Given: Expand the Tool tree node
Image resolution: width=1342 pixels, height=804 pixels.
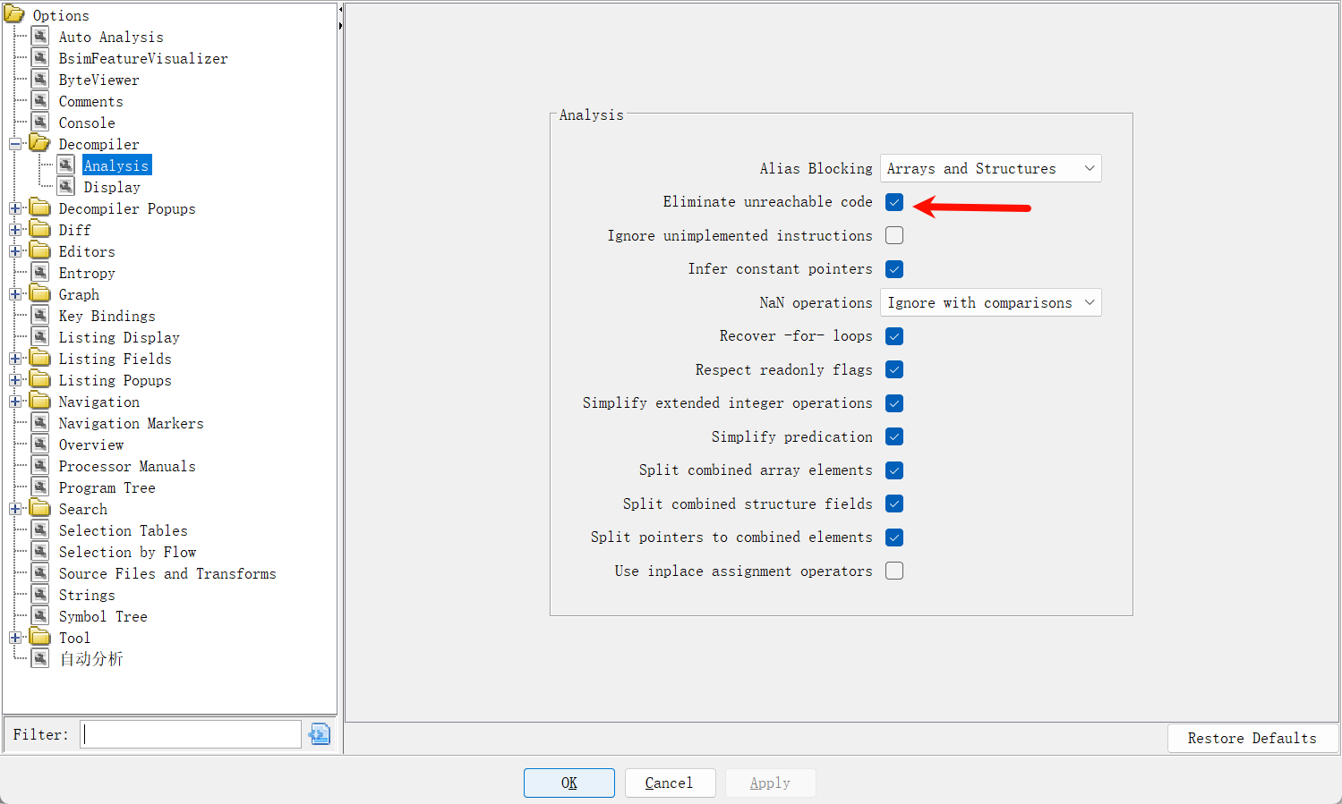Looking at the screenshot, I should coord(15,638).
